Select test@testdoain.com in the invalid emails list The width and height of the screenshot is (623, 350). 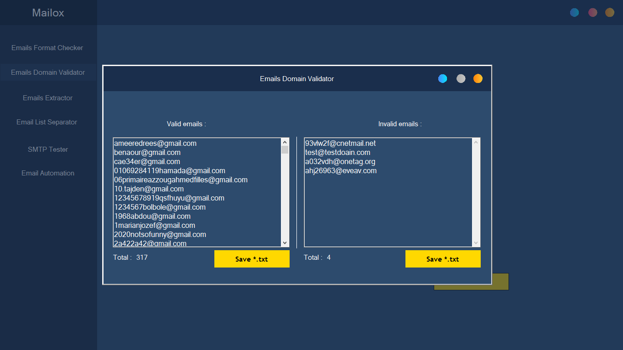pos(337,152)
